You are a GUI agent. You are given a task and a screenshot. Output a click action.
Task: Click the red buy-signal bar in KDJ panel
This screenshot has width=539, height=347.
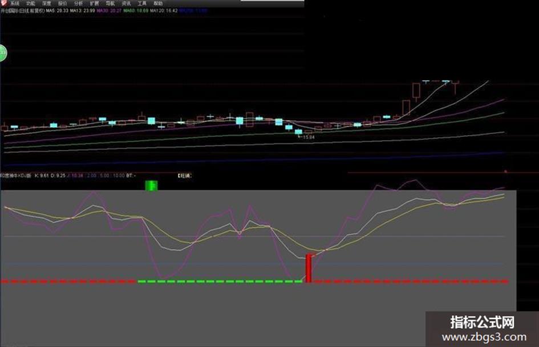pos(309,268)
